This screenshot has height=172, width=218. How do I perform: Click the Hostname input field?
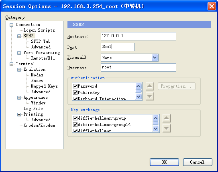tap(139, 36)
